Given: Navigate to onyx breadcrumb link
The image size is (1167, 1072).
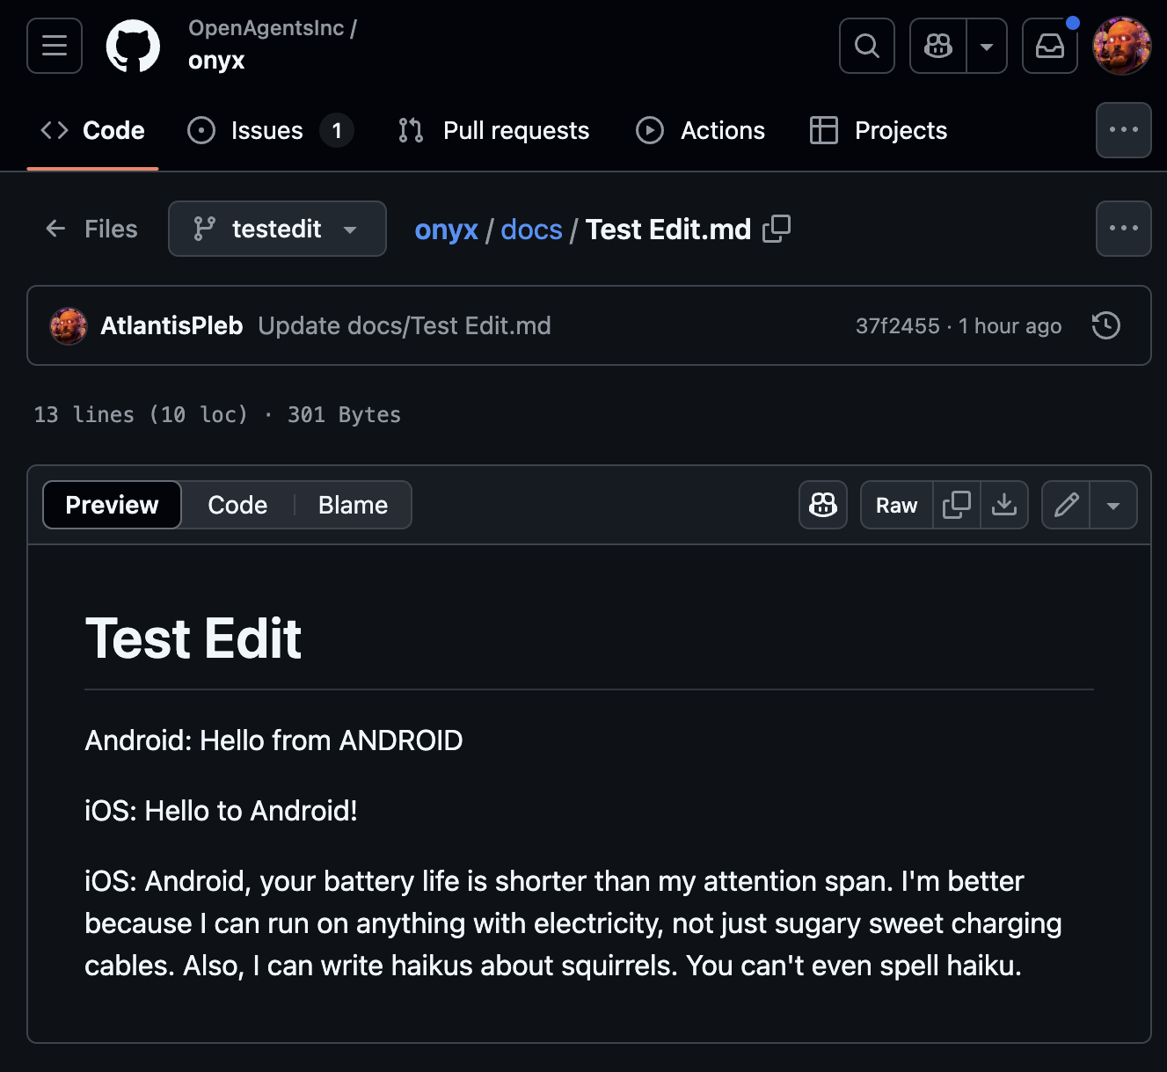Looking at the screenshot, I should pos(446,230).
